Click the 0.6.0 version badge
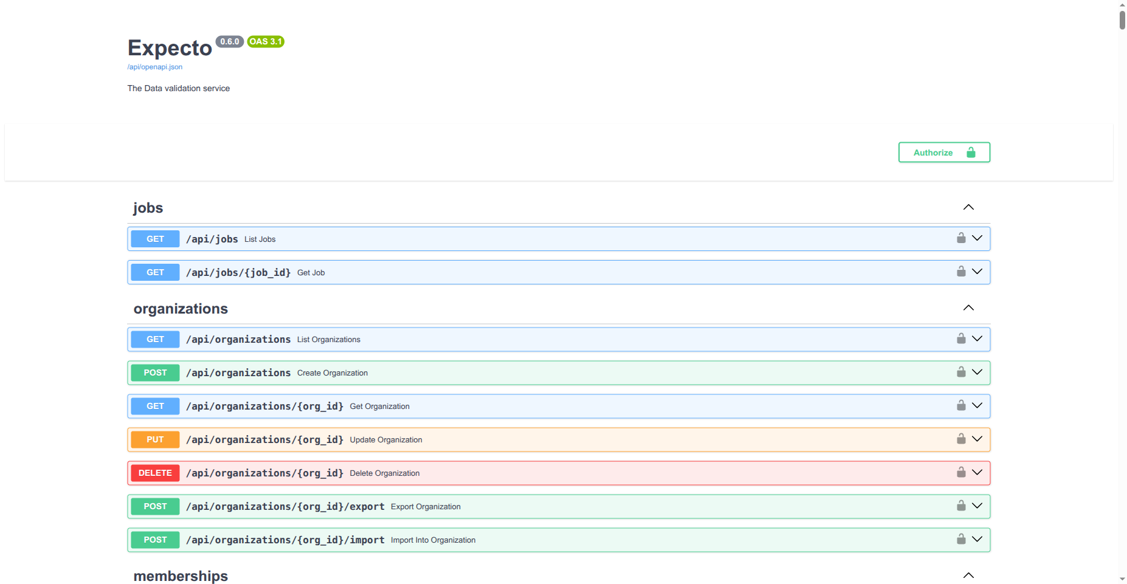 230,41
